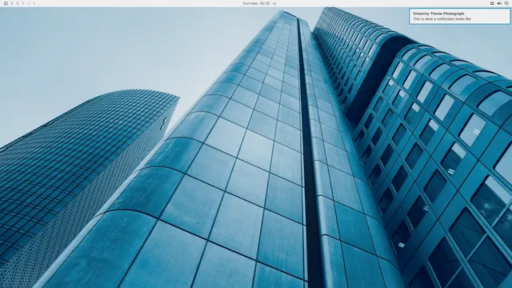512x288 pixels.
Task: Open the volume speaker icon
Action: click(x=499, y=3)
